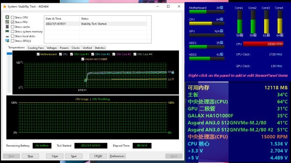The image size is (291, 163).
Task: Enable Stress system memory checkbox
Action: [13, 32]
